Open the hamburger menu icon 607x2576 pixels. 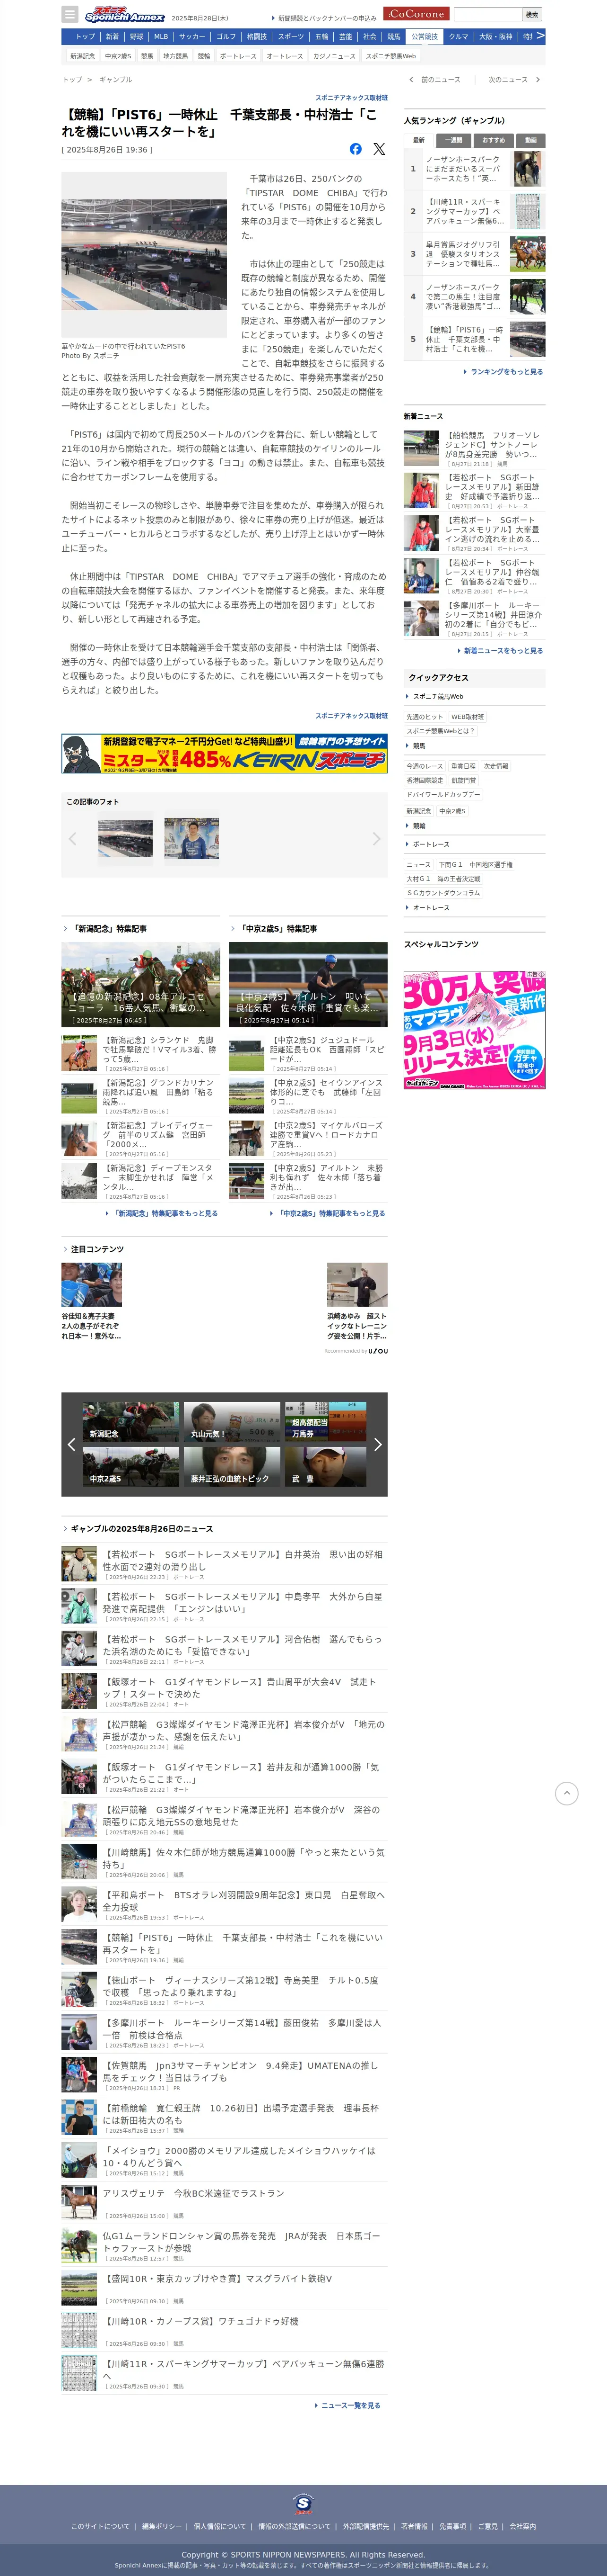pos(69,15)
